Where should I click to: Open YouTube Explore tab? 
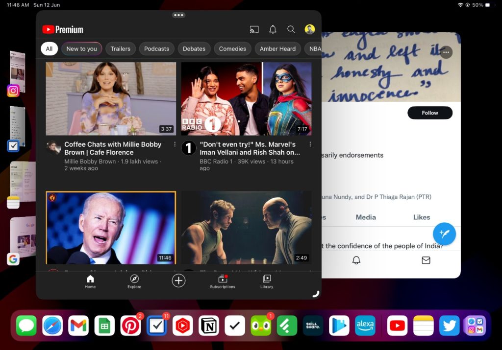[134, 281]
